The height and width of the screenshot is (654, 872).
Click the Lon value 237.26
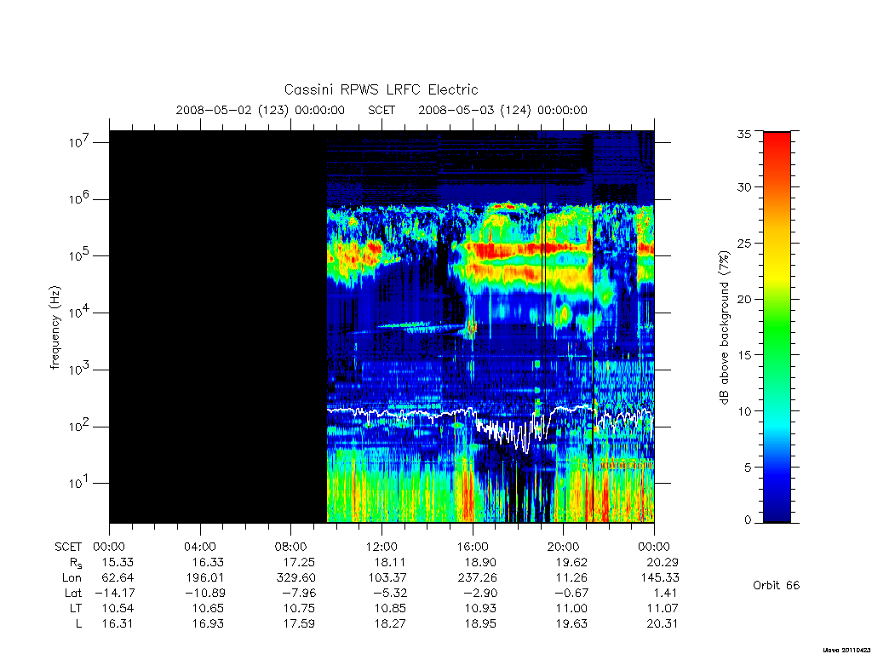(x=477, y=578)
